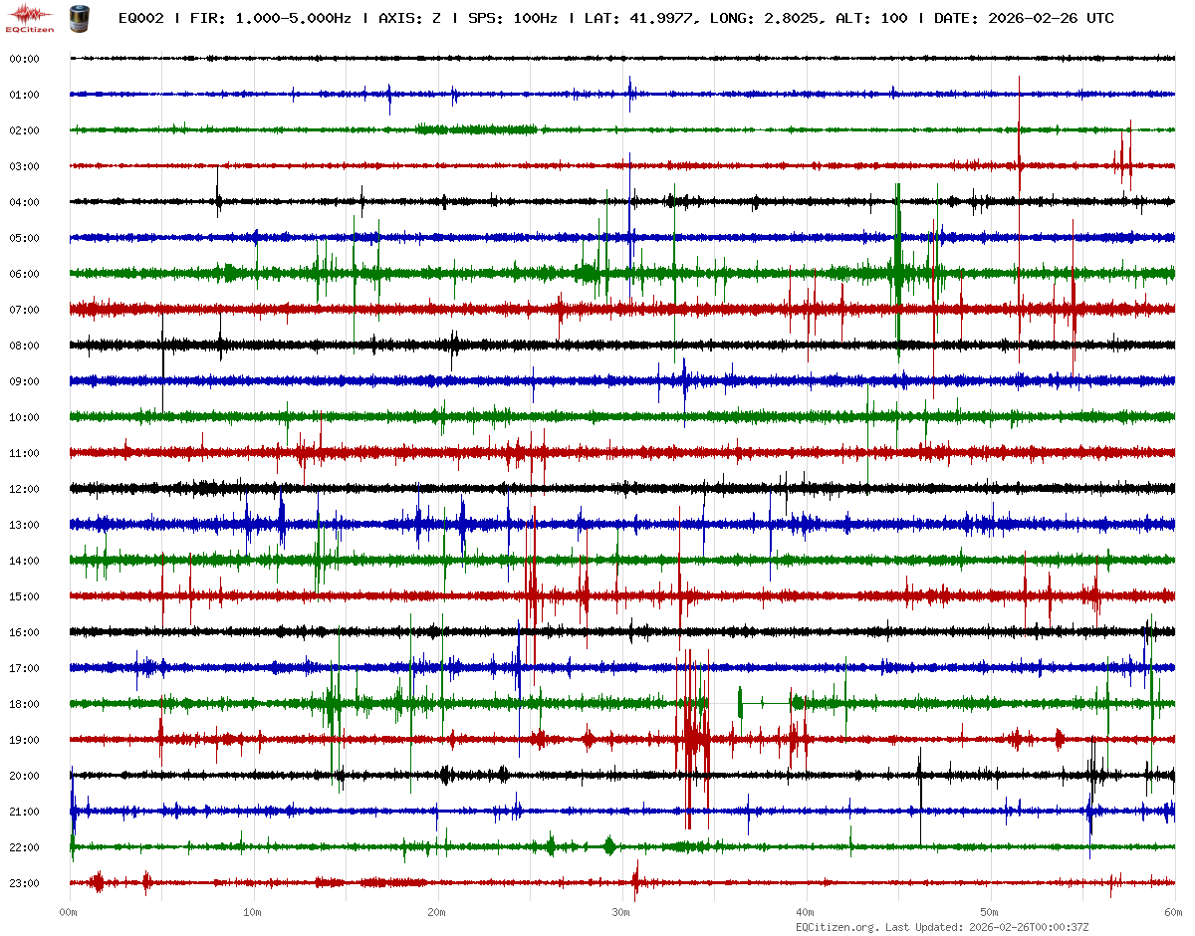The height and width of the screenshot is (936, 1195).
Task: Select the 23:00 hour row label
Action: [x=24, y=883]
